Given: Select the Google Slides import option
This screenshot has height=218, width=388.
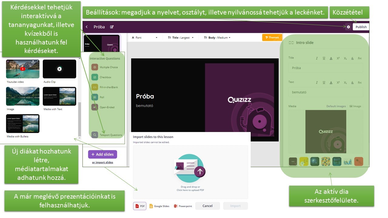Looking at the screenshot, I should click(x=159, y=206).
